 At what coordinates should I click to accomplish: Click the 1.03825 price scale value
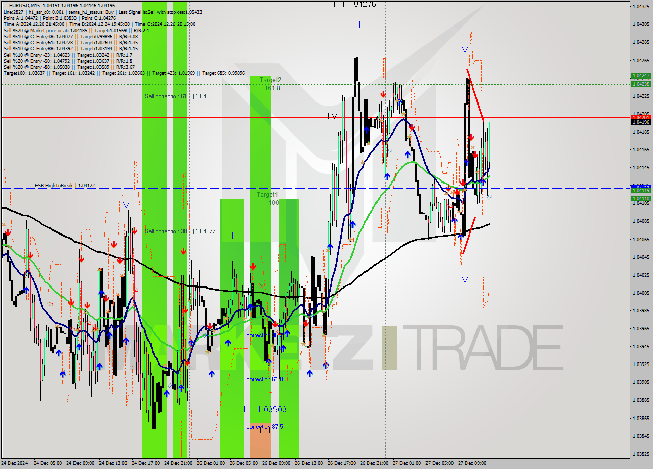coord(641,453)
